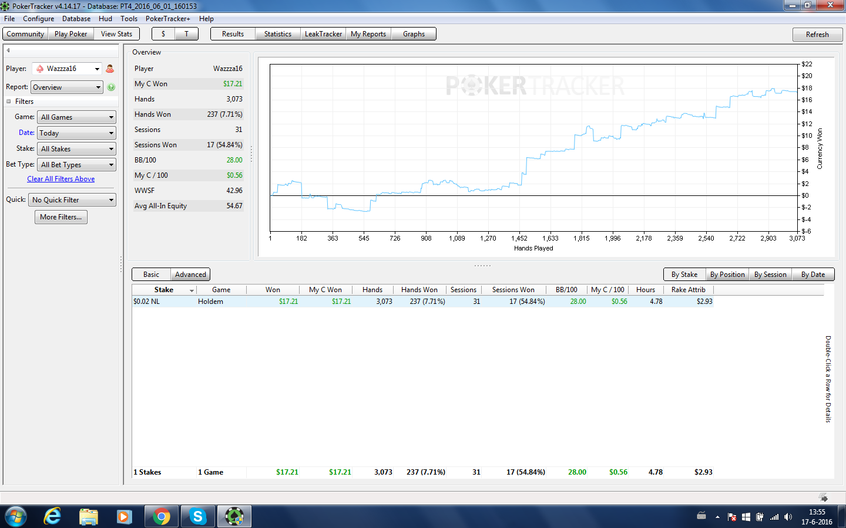Click the arrow icon in the bottom status bar
The image size is (846, 528).
pos(823,497)
